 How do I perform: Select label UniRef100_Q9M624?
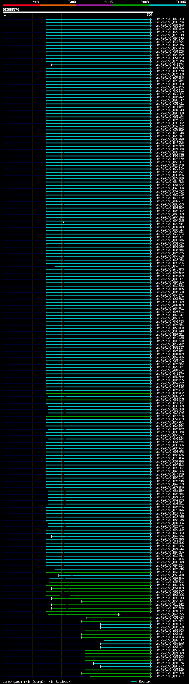coord(170,566)
